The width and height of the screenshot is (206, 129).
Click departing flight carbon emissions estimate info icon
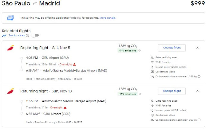point(199,77)
